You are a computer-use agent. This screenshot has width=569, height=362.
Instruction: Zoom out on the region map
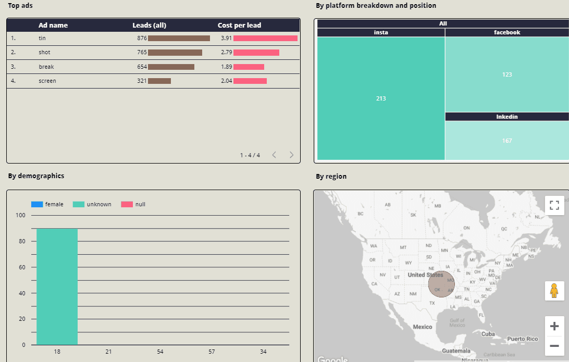click(554, 346)
